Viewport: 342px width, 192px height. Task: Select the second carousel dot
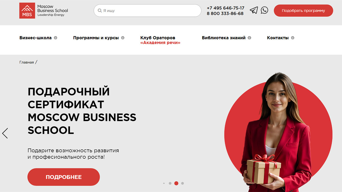pos(170,183)
